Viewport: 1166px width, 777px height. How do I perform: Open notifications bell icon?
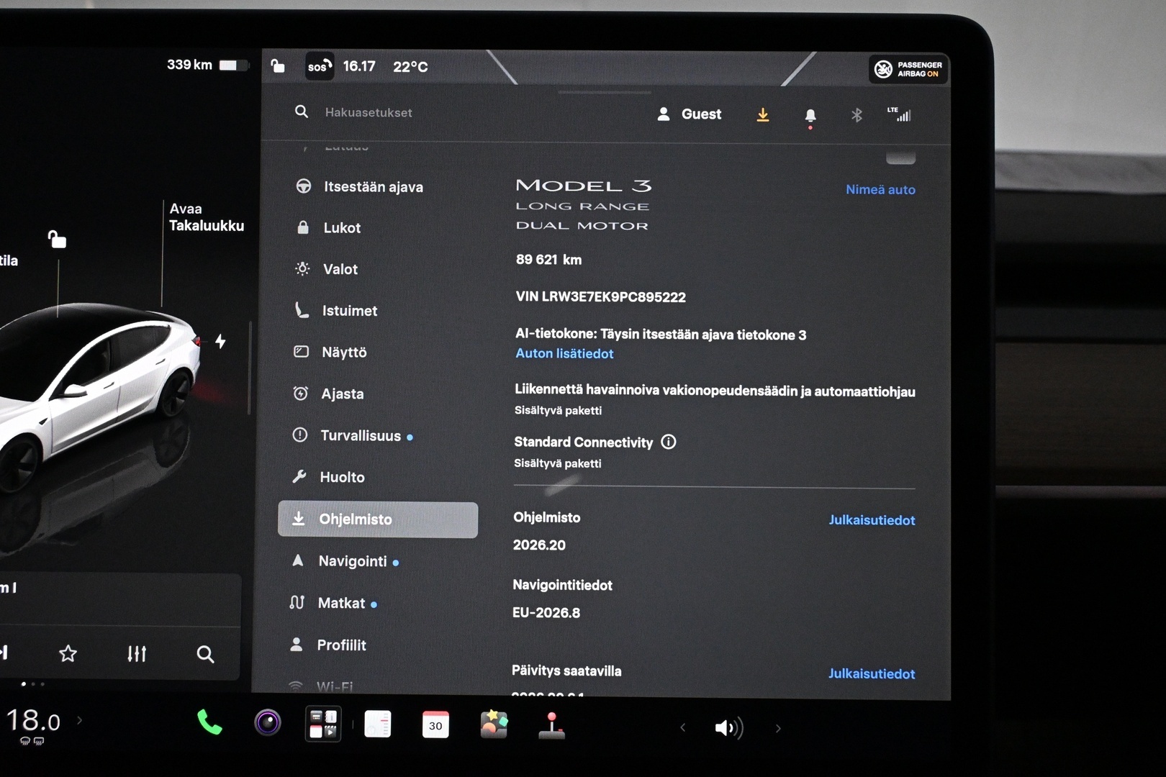810,116
